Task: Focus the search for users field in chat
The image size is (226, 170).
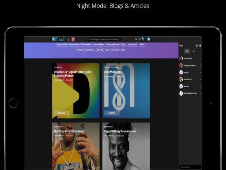Action: [x=190, y=167]
